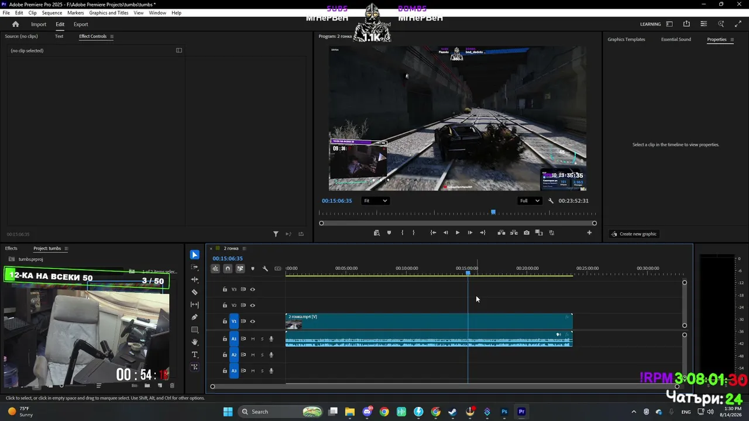
Task: Click the Lift button
Action: pyautogui.click(x=501, y=233)
